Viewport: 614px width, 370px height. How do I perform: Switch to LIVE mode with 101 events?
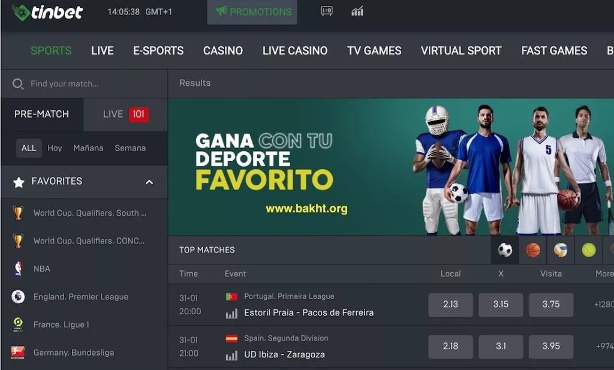point(126,115)
